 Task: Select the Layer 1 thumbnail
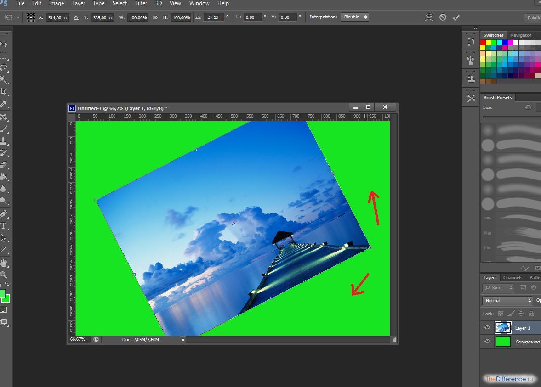(x=503, y=327)
